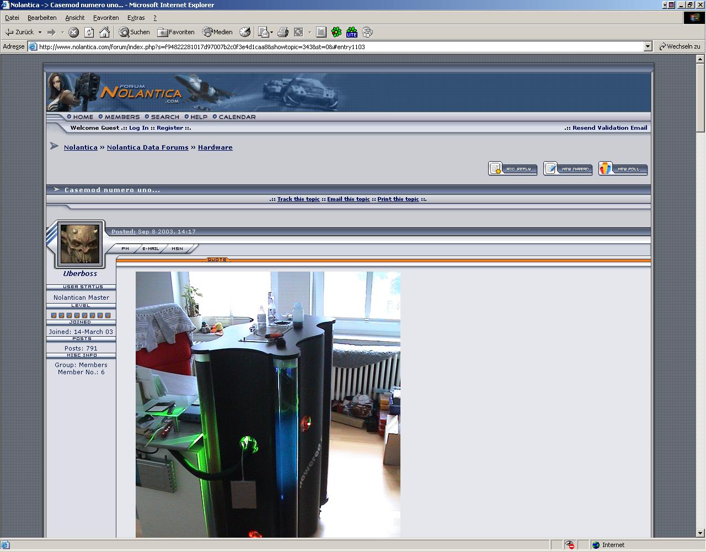Click the Log In link

138,128
